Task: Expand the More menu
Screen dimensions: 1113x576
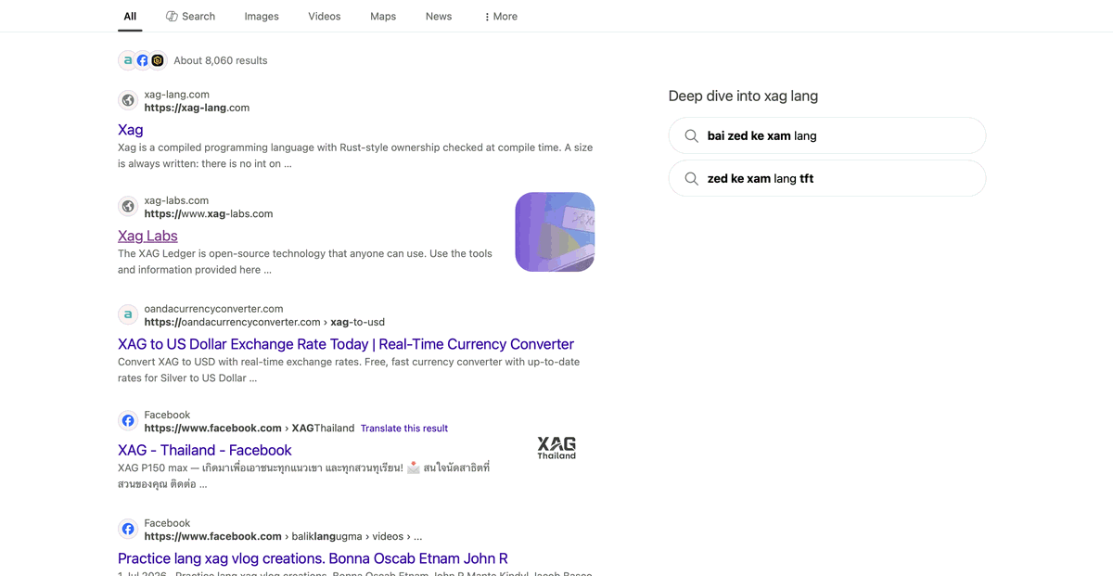Action: (x=501, y=16)
